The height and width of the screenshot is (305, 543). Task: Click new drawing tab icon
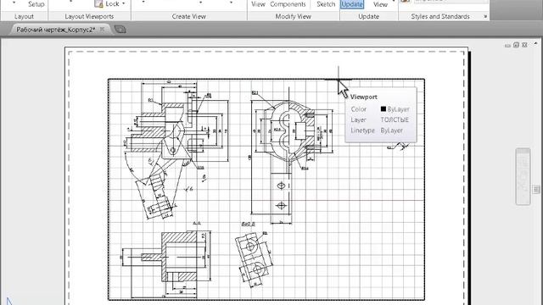(120, 30)
